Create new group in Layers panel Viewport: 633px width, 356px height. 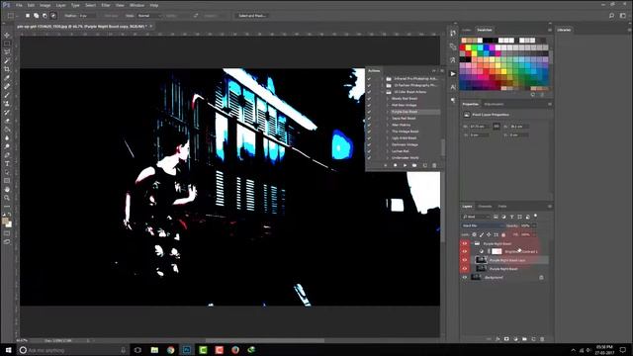pyautogui.click(x=524, y=339)
